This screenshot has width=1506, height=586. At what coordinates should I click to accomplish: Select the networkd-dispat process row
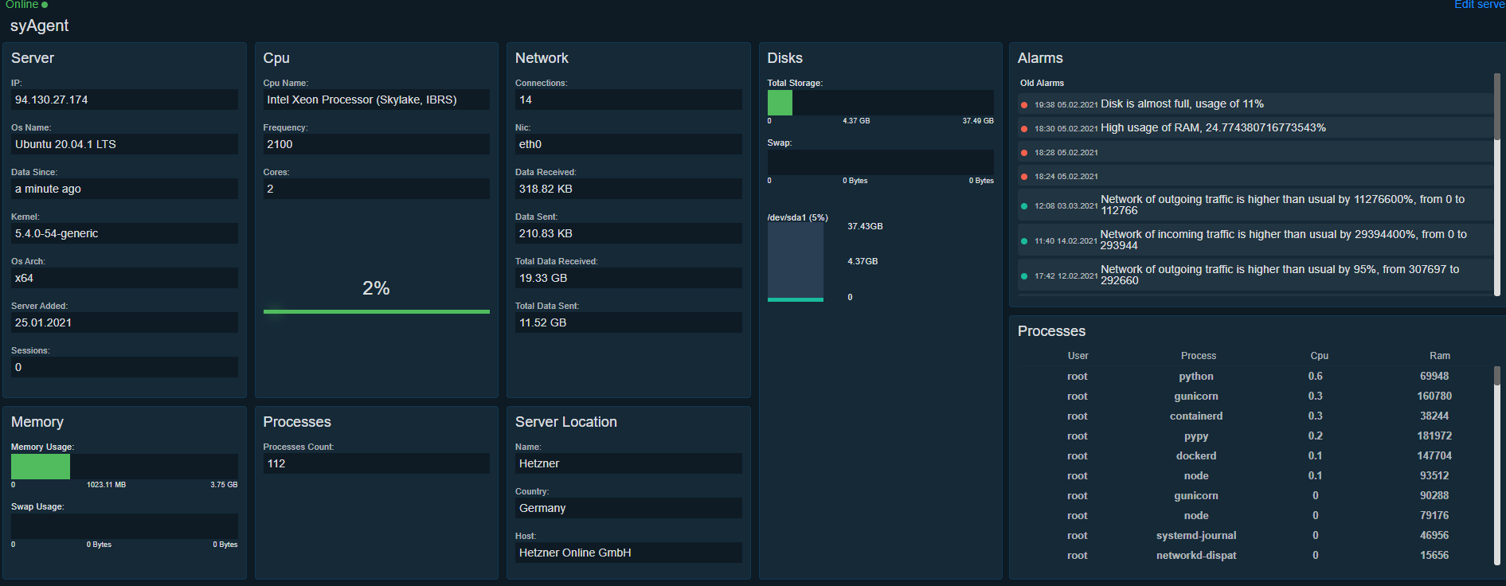[x=1255, y=556]
